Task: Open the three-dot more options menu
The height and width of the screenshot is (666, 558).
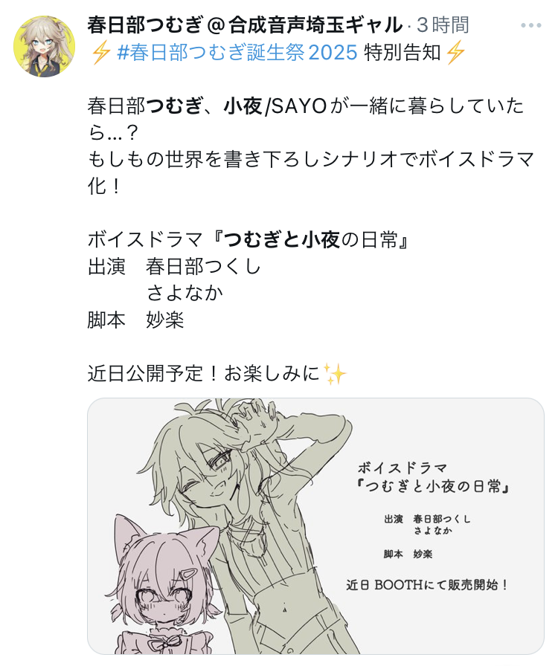Action: (530, 25)
